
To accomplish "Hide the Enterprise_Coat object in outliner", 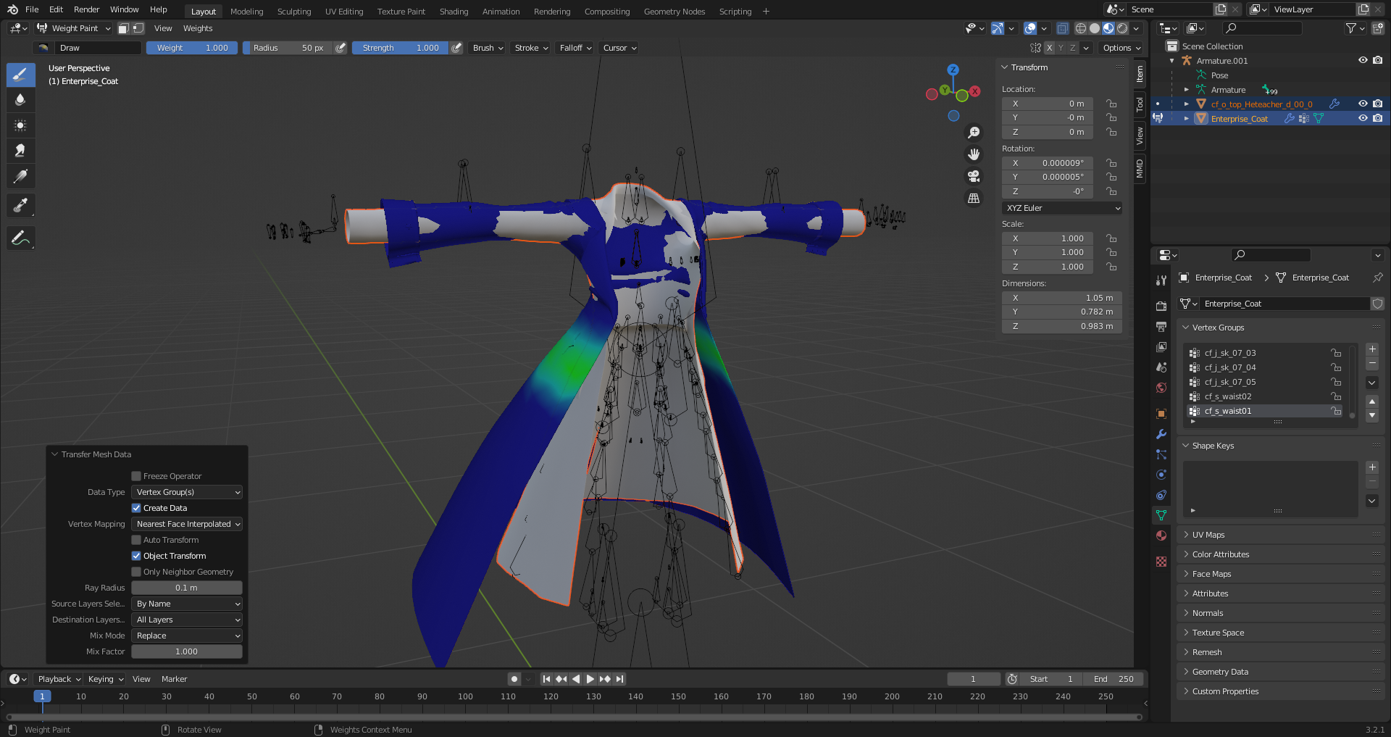I will 1363,118.
